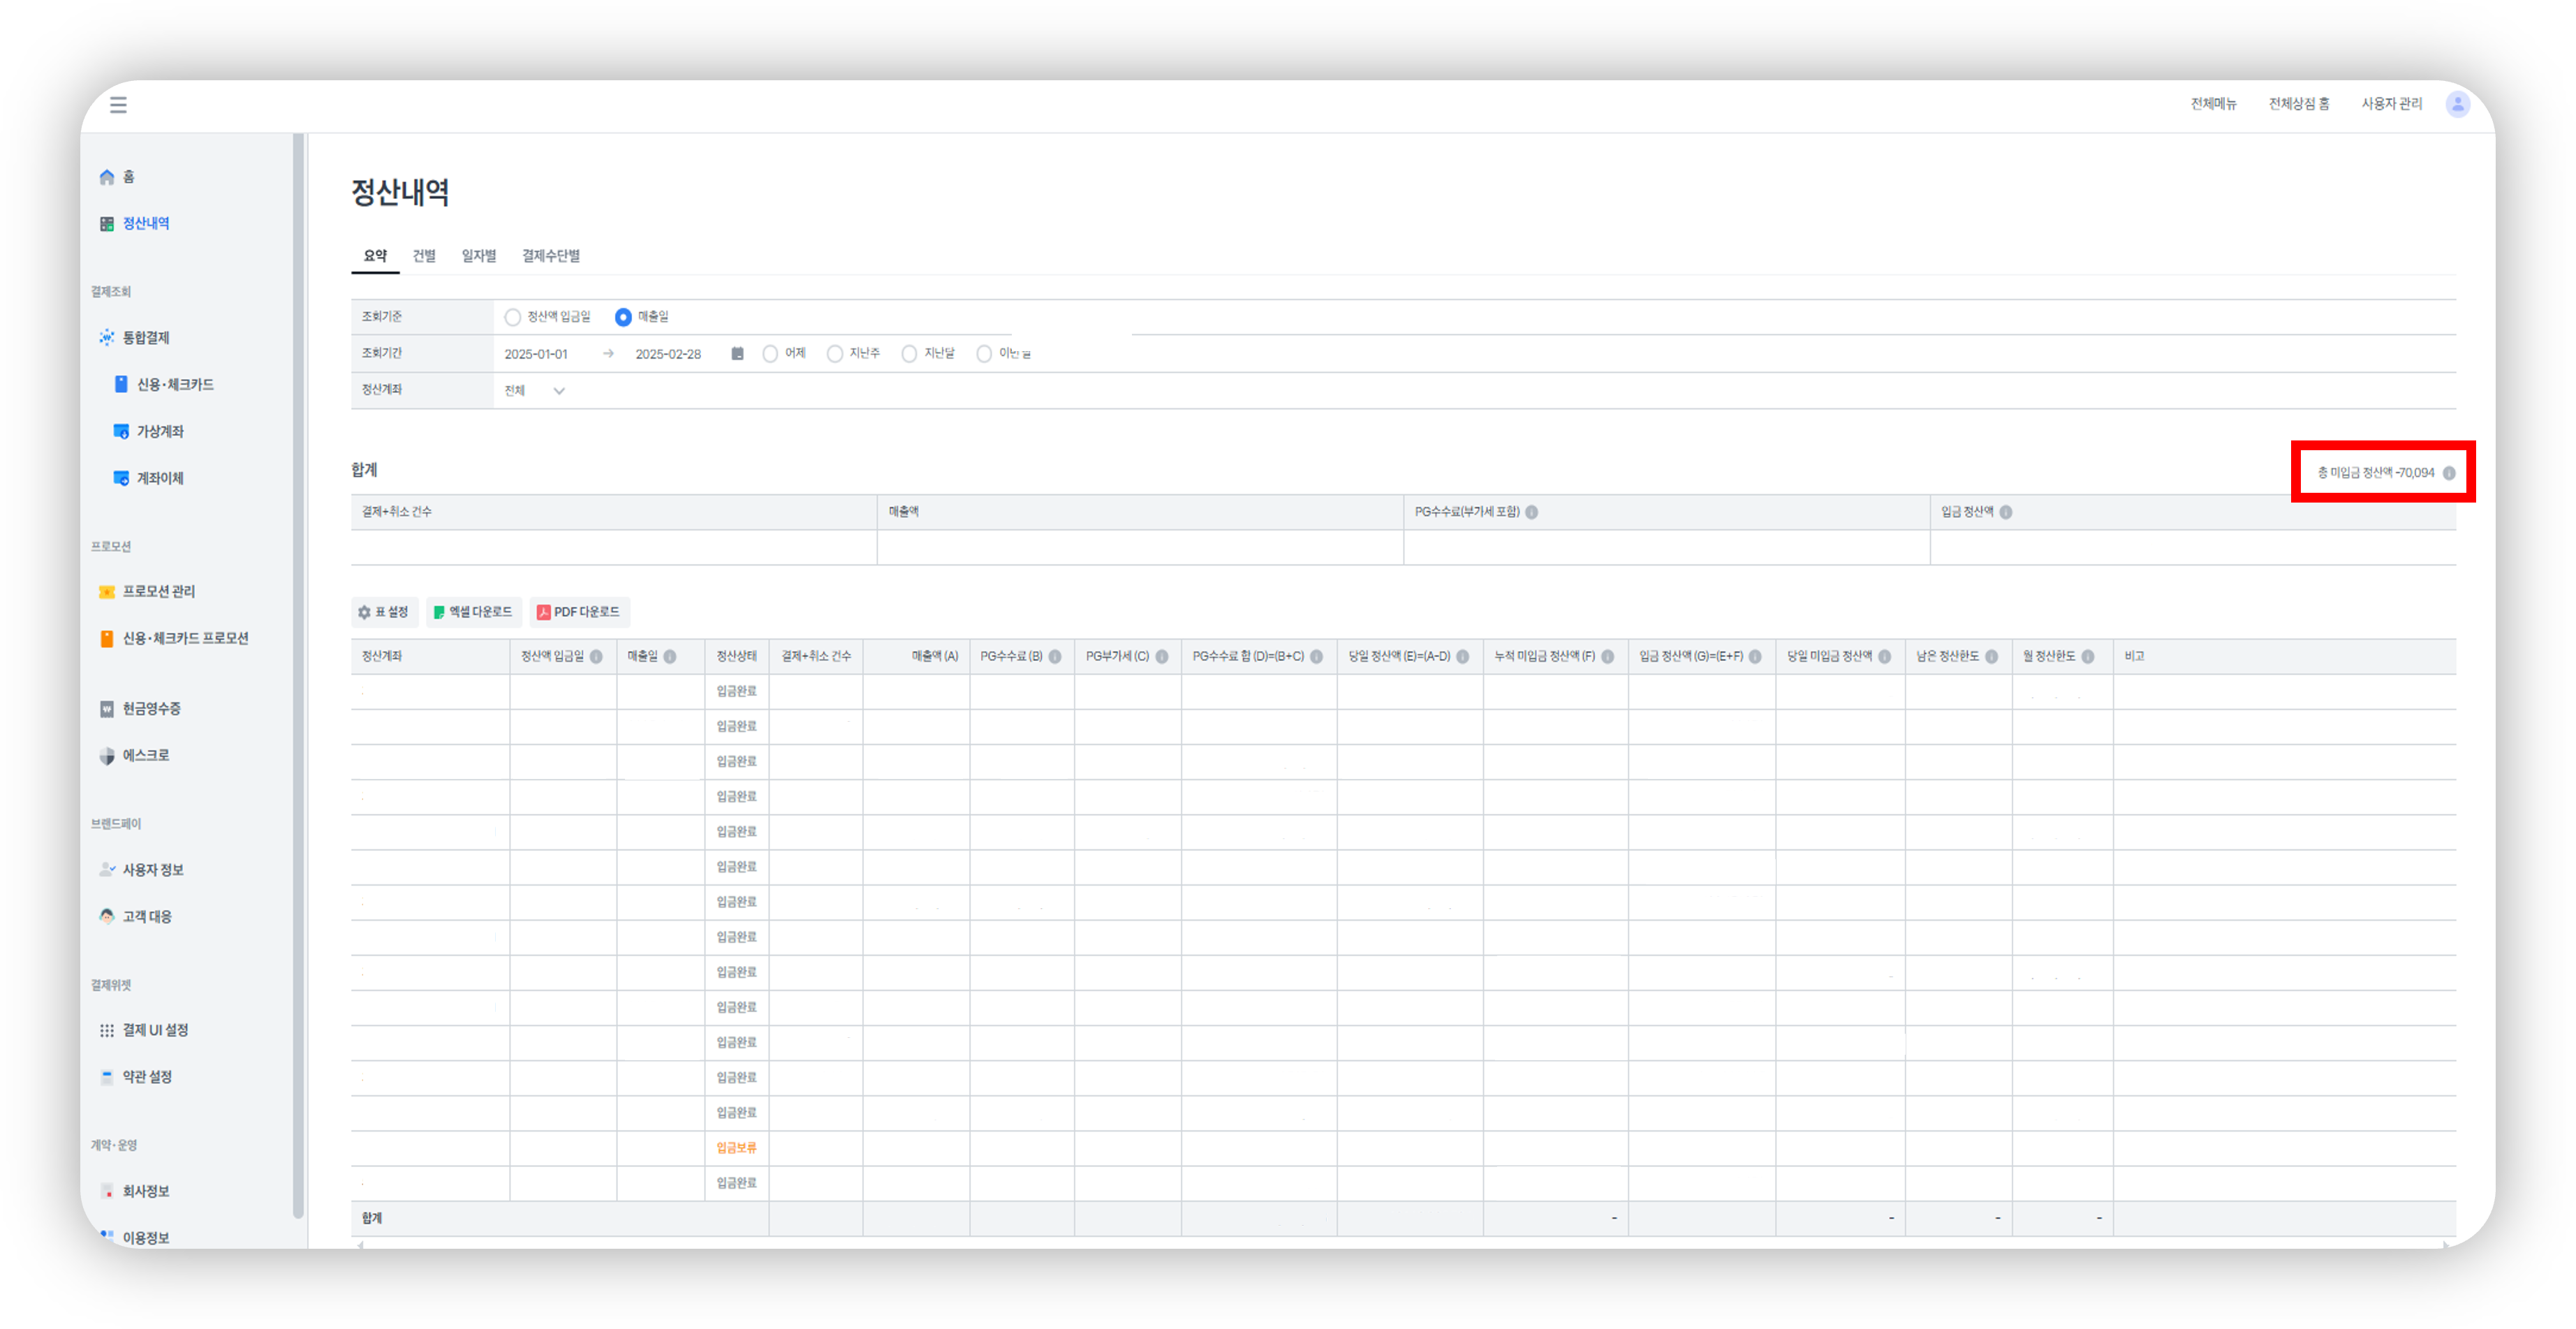Click info icon in 월 정산한도 column header
2576x1329 pixels.
[2088, 658]
